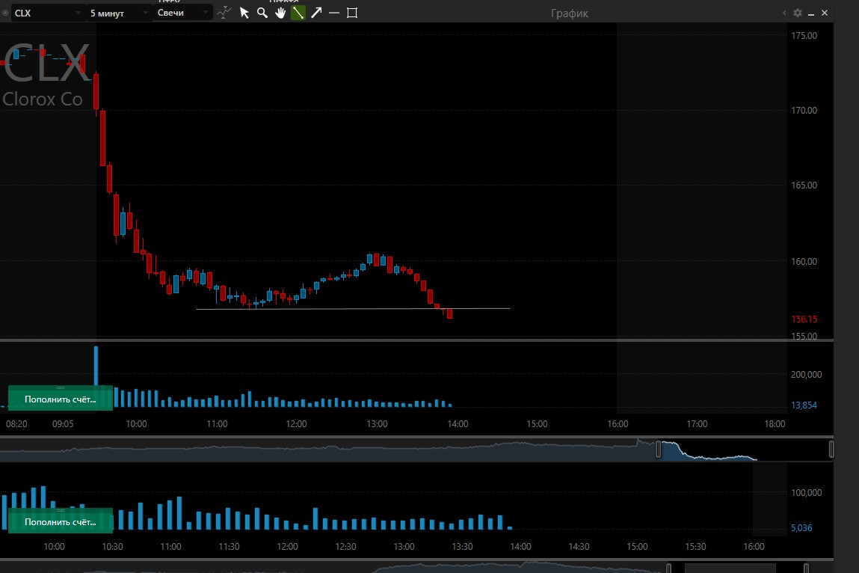The width and height of the screenshot is (859, 573).
Task: Select the horizontal line drawing tool
Action: [334, 13]
